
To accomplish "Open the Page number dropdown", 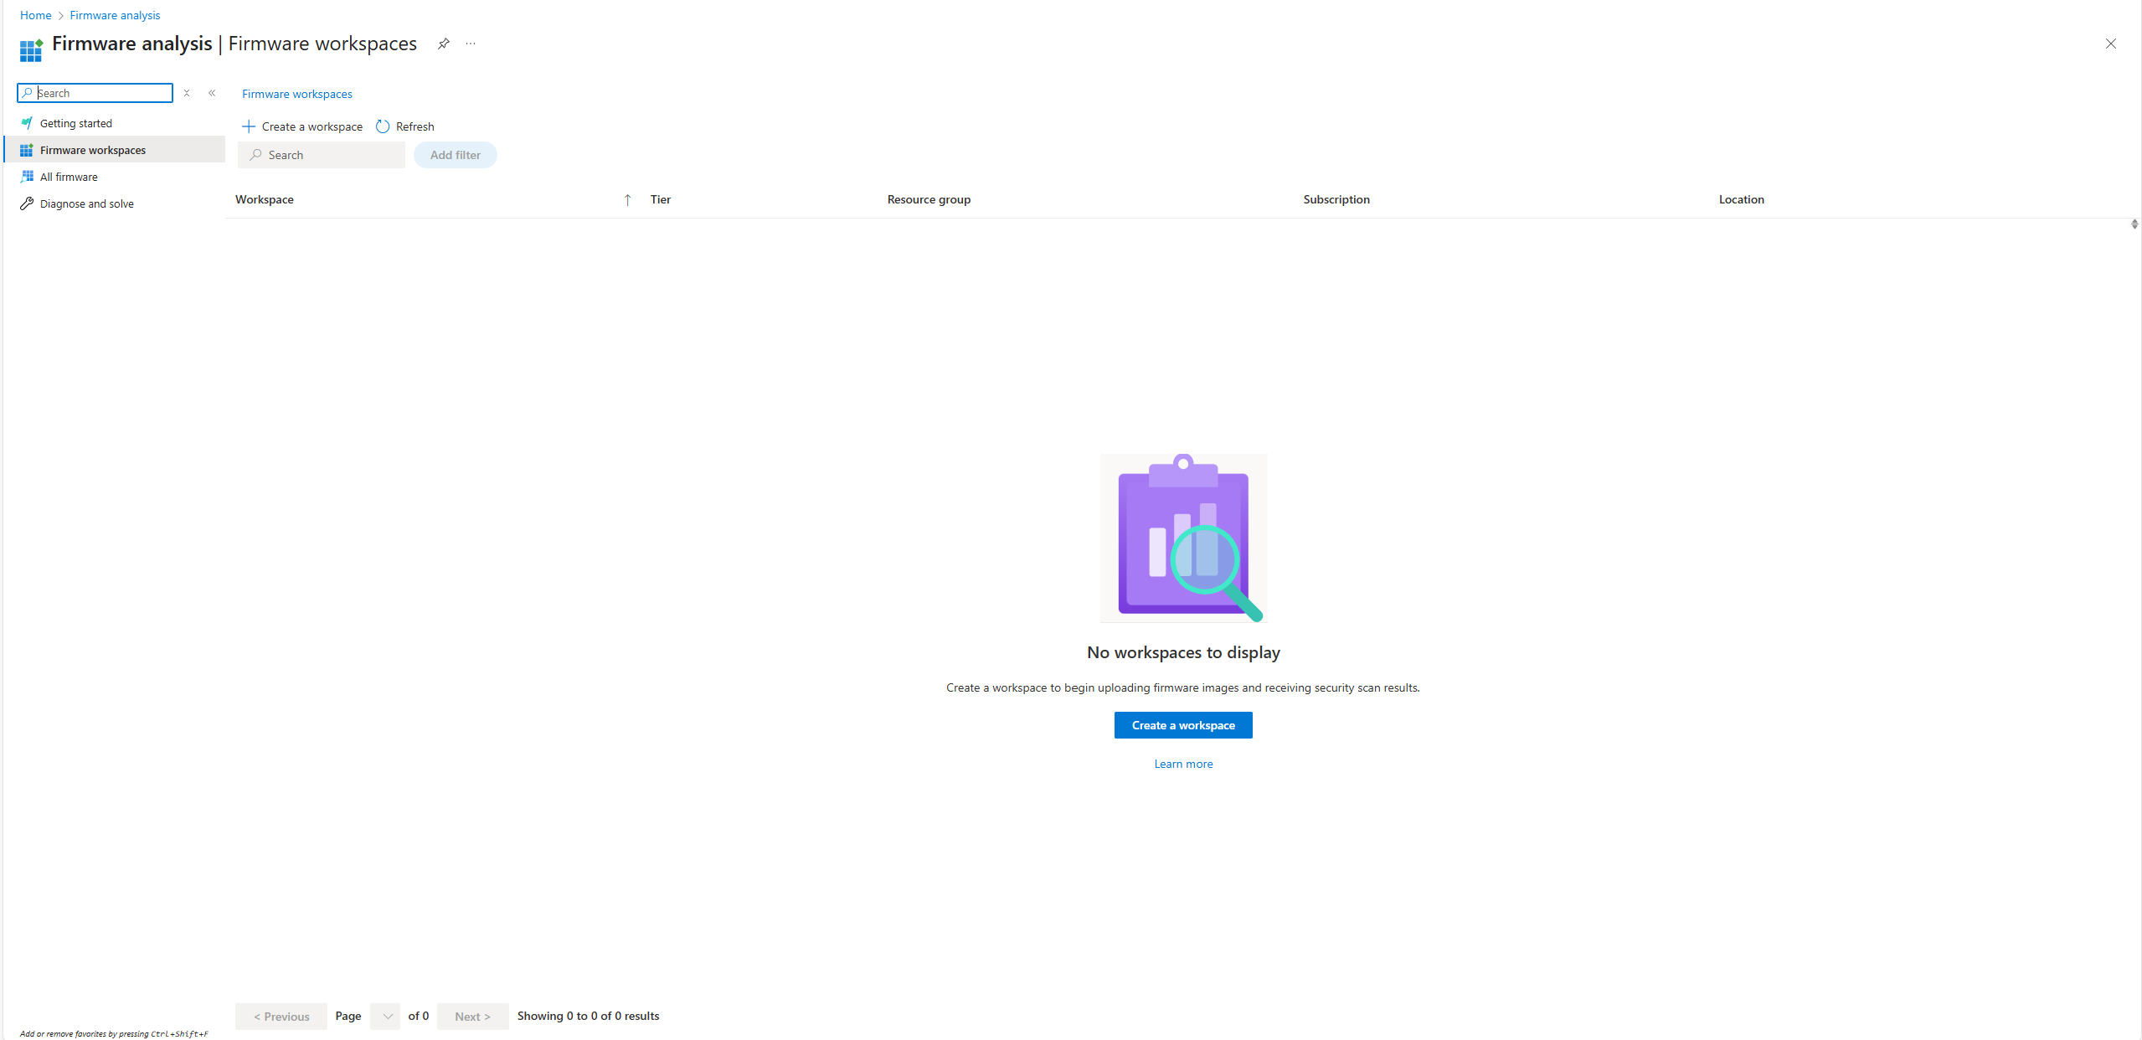I will point(385,1016).
